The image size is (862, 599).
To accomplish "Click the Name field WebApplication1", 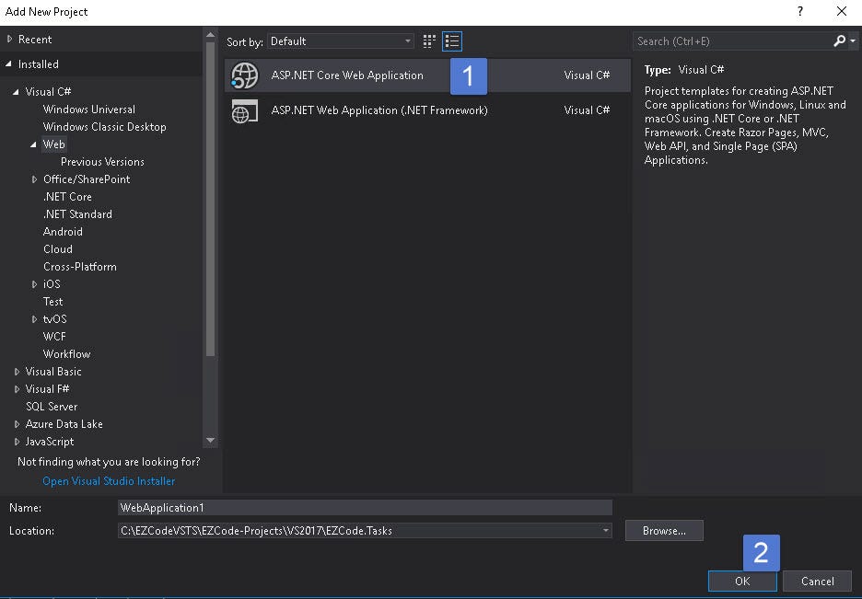I will (365, 507).
